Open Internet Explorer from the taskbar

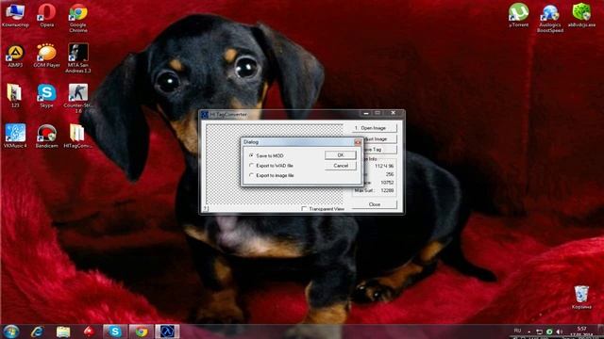(38, 331)
